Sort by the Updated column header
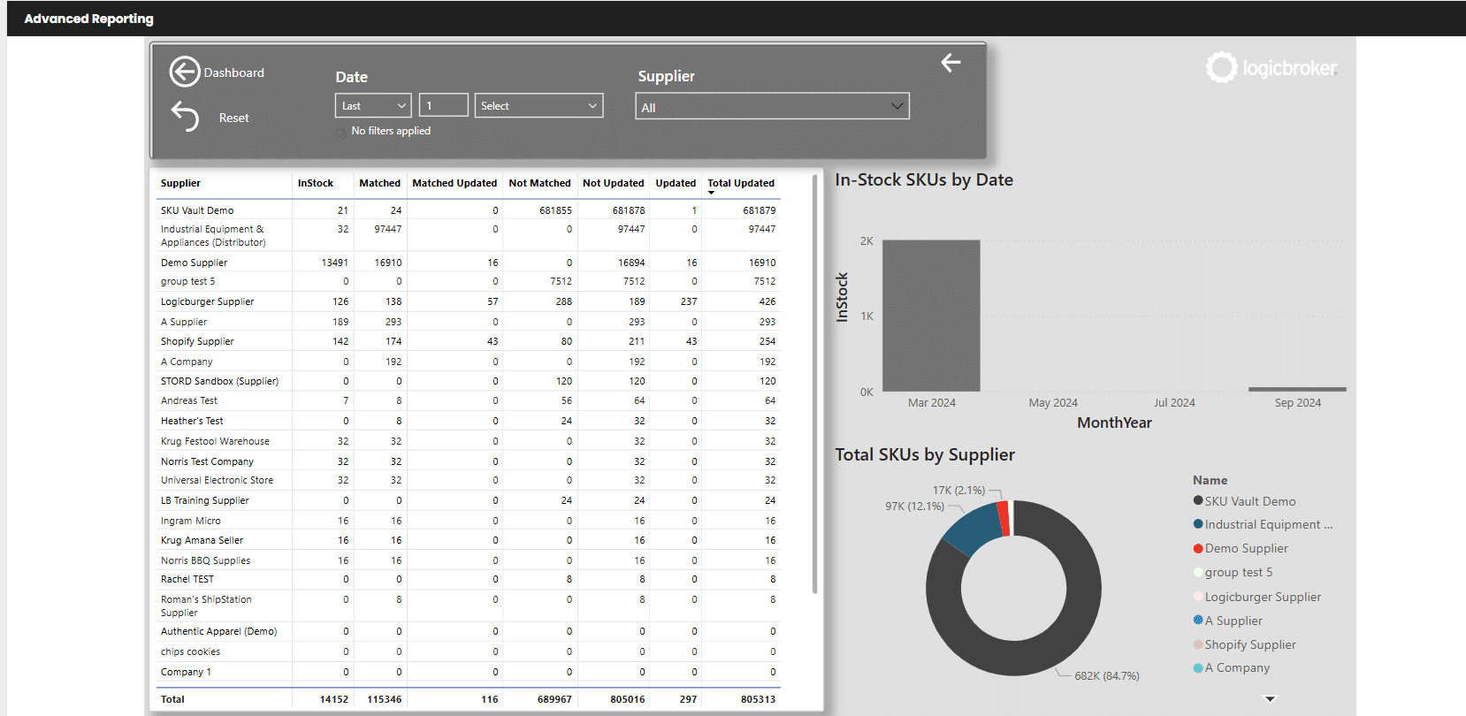 click(676, 183)
